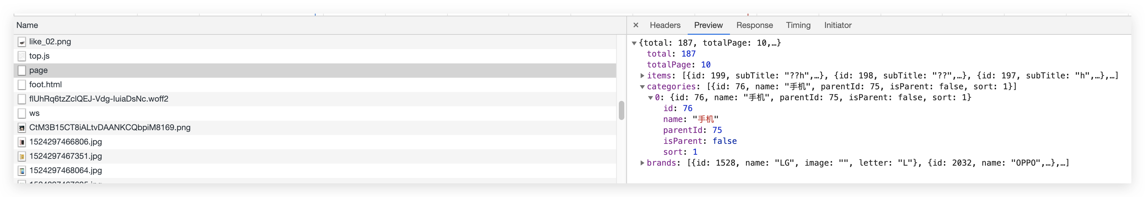Image resolution: width=1145 pixels, height=197 pixels.
Task: Switch to the Headers tab
Action: (665, 25)
